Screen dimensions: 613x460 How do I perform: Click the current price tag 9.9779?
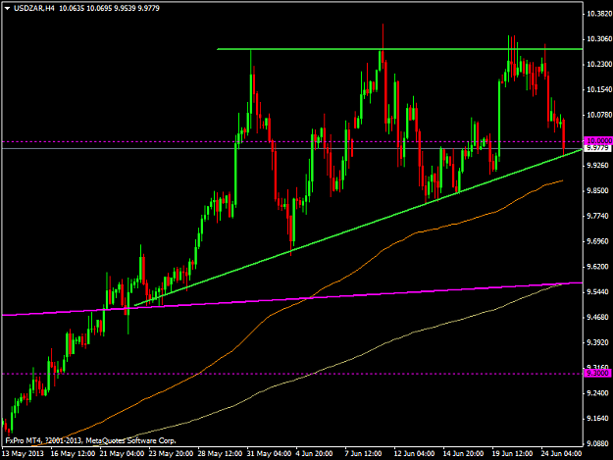tap(597, 148)
